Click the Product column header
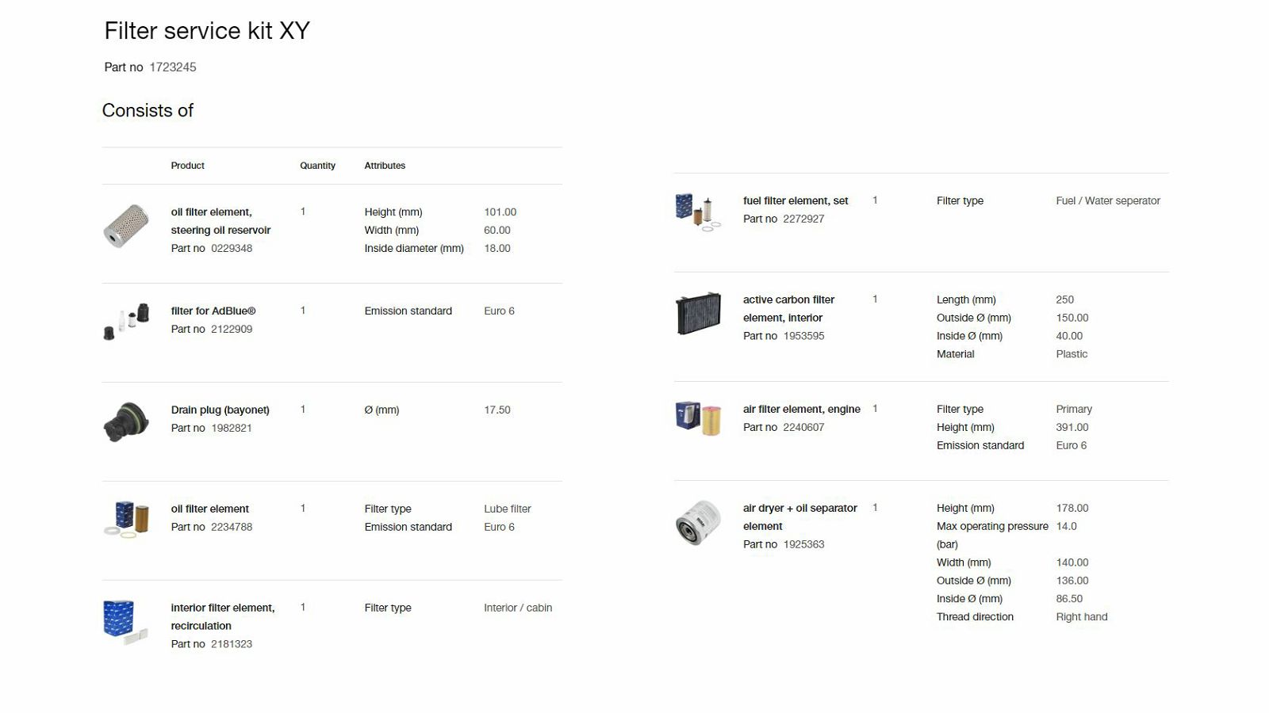Viewport: 1269px width, 713px height. pos(188,166)
